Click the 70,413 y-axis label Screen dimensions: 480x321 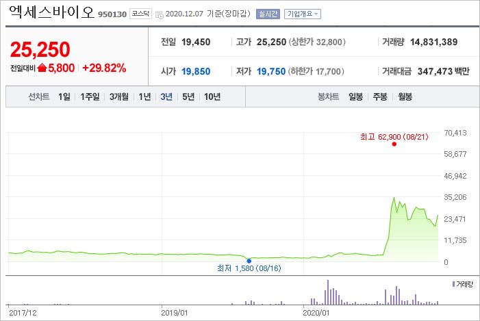coord(455,133)
